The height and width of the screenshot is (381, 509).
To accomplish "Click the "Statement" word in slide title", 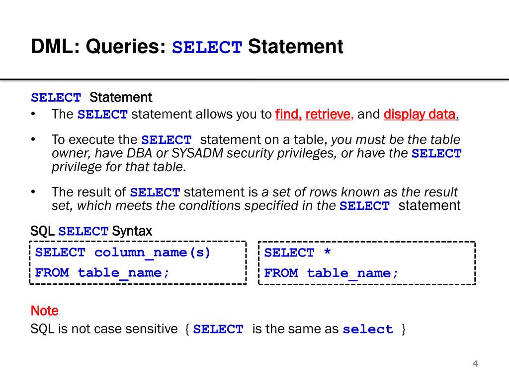I will coord(295,46).
